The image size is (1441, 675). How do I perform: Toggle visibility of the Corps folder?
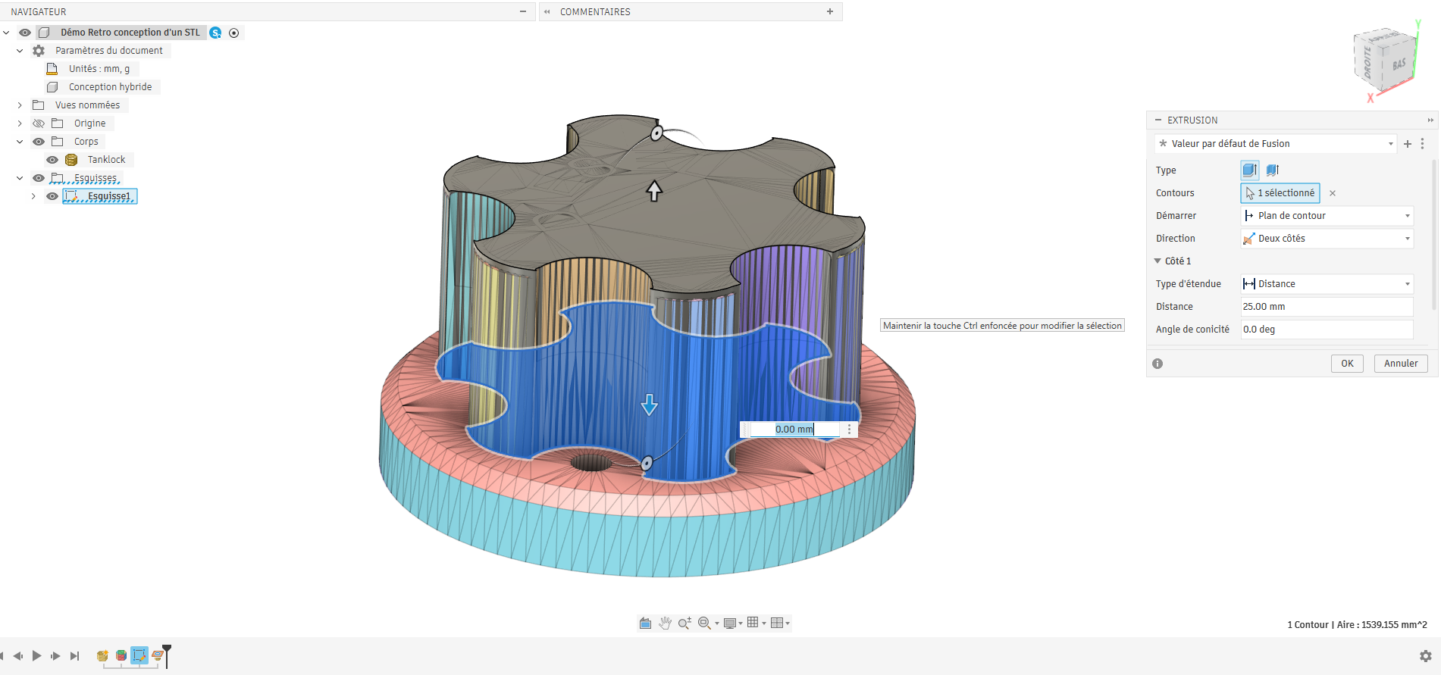pyautogui.click(x=39, y=142)
